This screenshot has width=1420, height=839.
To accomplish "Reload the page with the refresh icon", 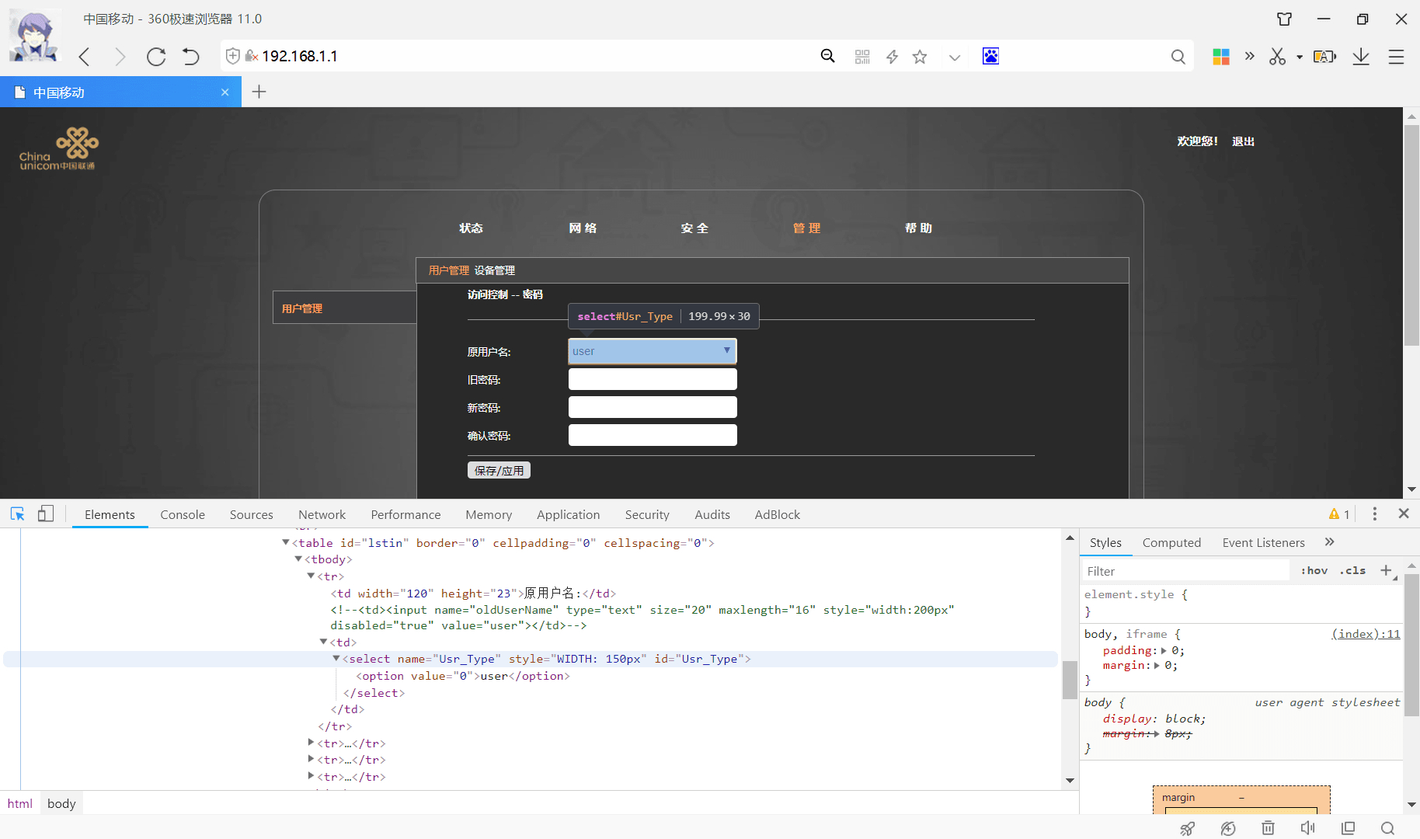I will tap(156, 57).
